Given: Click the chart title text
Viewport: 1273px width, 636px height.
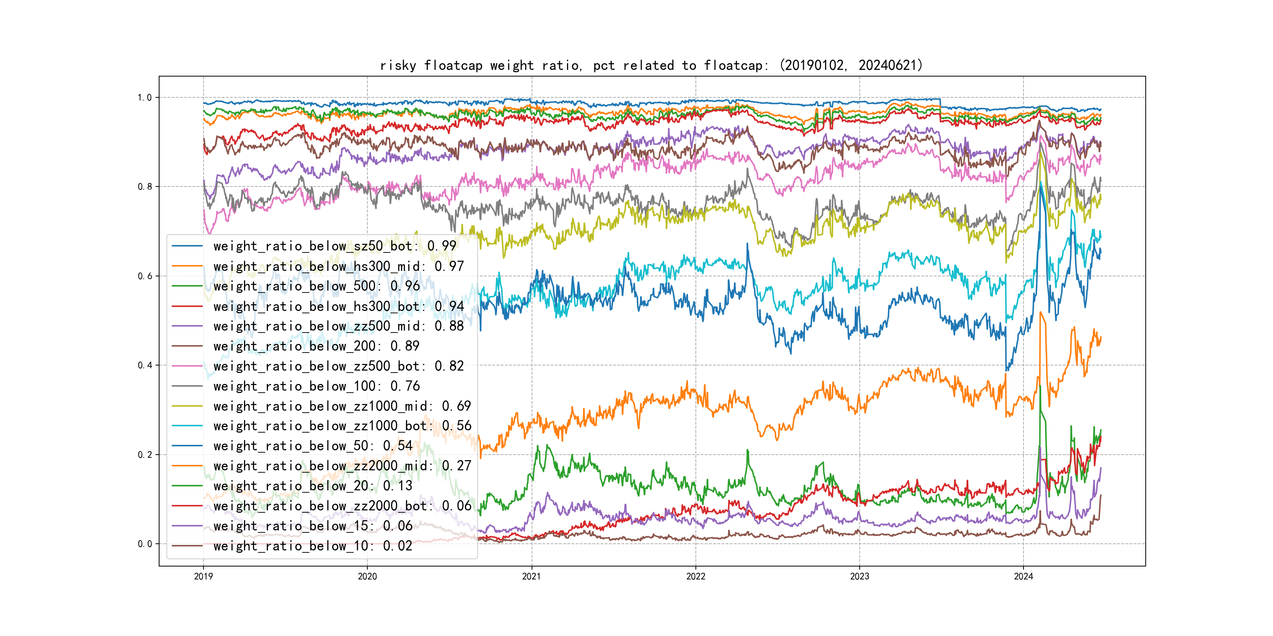Looking at the screenshot, I should (651, 65).
